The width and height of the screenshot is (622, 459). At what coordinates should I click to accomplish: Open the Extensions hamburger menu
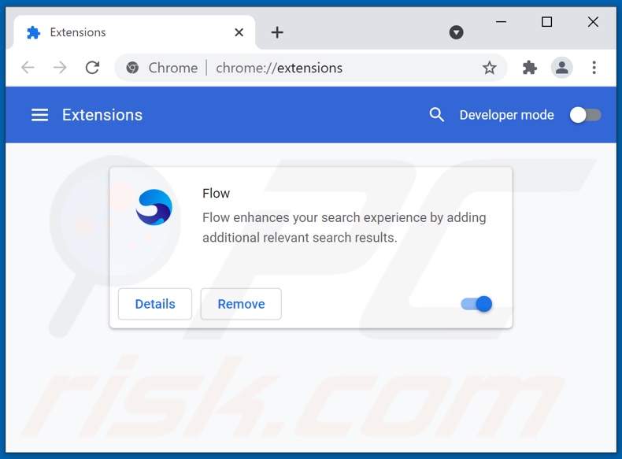click(39, 115)
